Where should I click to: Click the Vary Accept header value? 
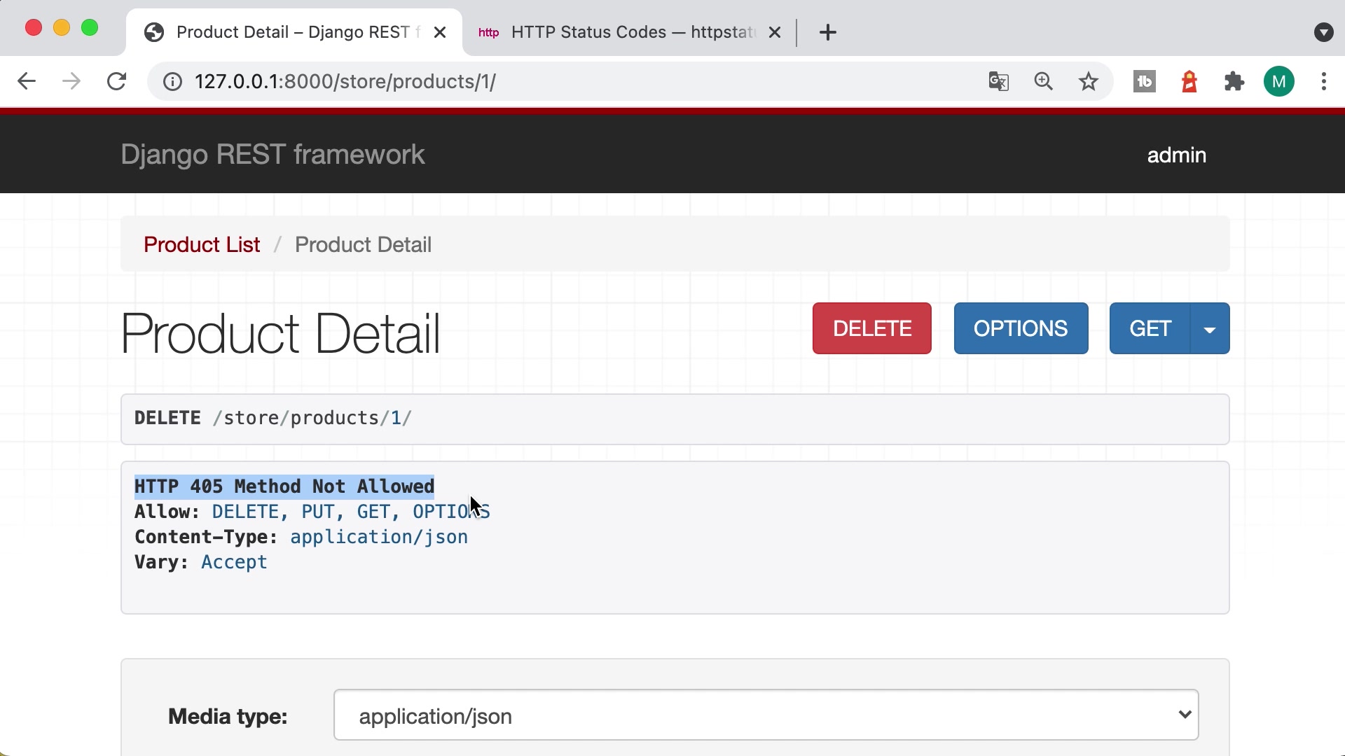tap(234, 562)
